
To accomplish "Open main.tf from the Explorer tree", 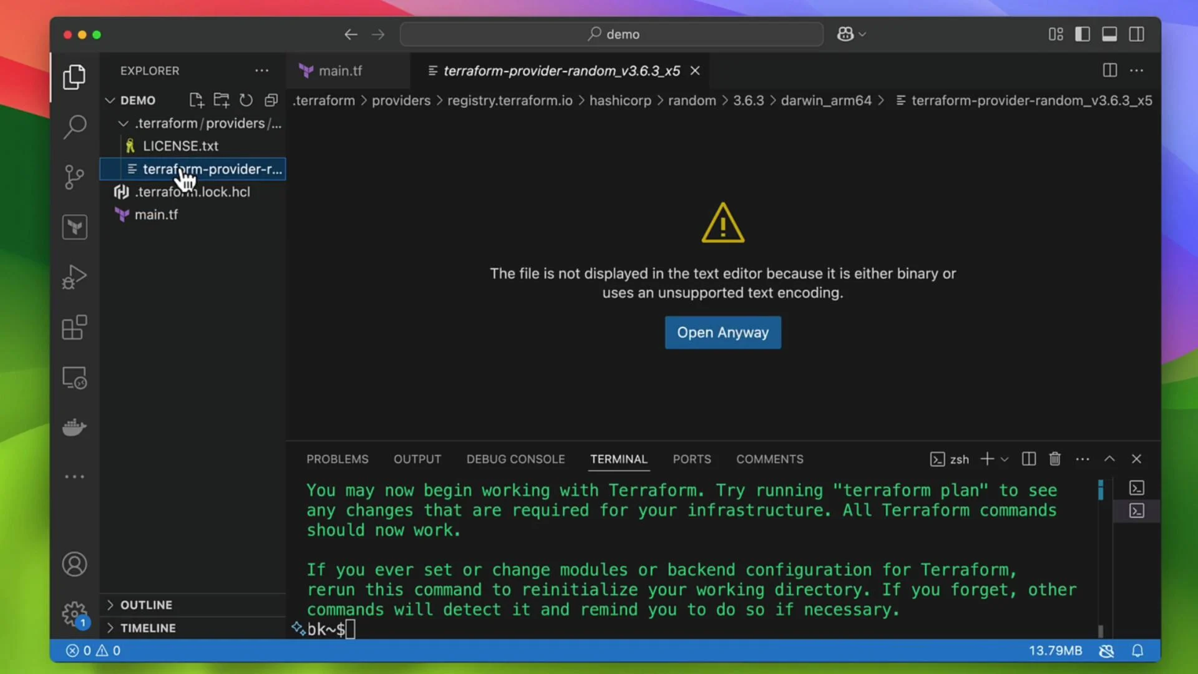I will pos(193,215).
